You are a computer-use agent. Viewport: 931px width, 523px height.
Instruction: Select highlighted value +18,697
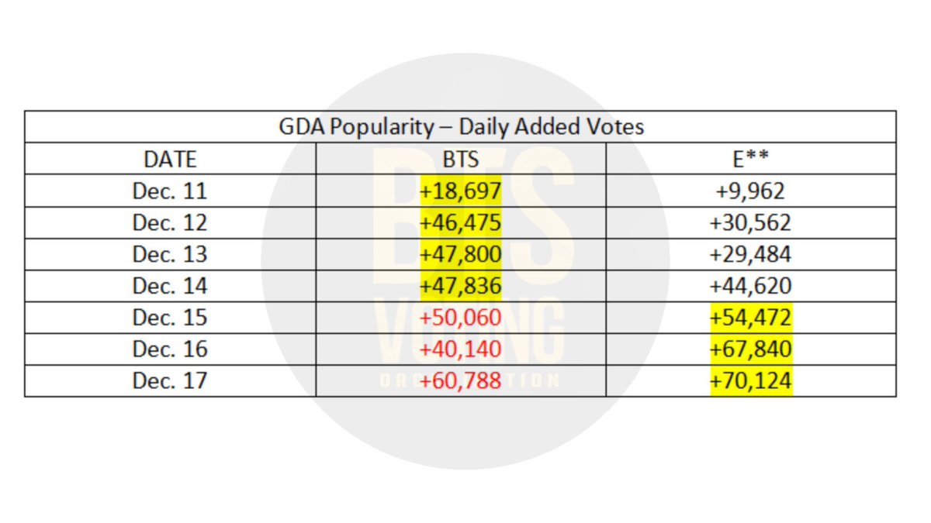click(461, 191)
